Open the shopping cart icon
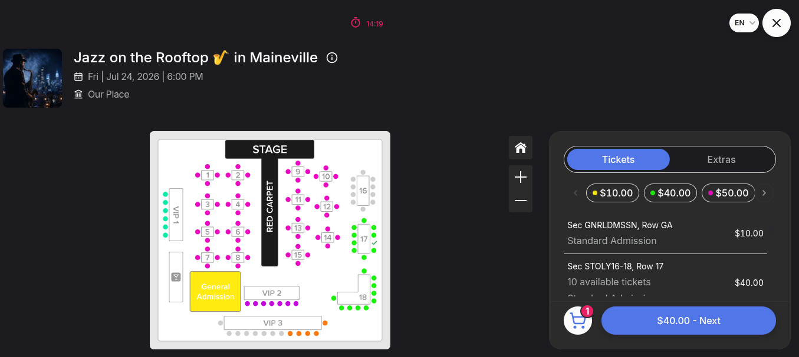The width and height of the screenshot is (799, 357). (578, 321)
